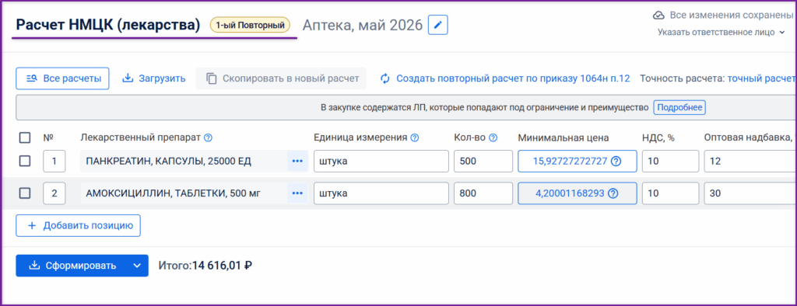
Task: Click the 1-ый Повторный badge
Action: 250,25
